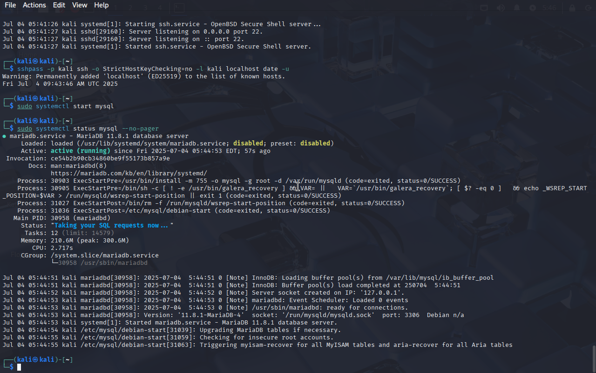Click the 'Starting ssh.service' log line
Viewport: 596px width, 373px height.
point(162,24)
